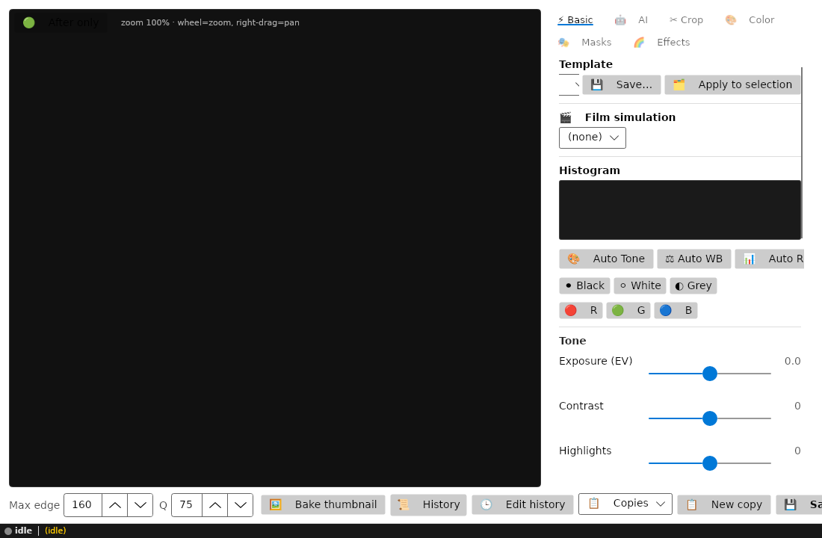Click the Q quality input field
The height and width of the screenshot is (538, 822).
click(187, 505)
